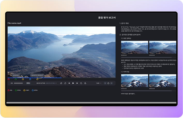This screenshot has height=118, width=183.
Task: Select the red marker at timeline start
Action: tap(9, 79)
